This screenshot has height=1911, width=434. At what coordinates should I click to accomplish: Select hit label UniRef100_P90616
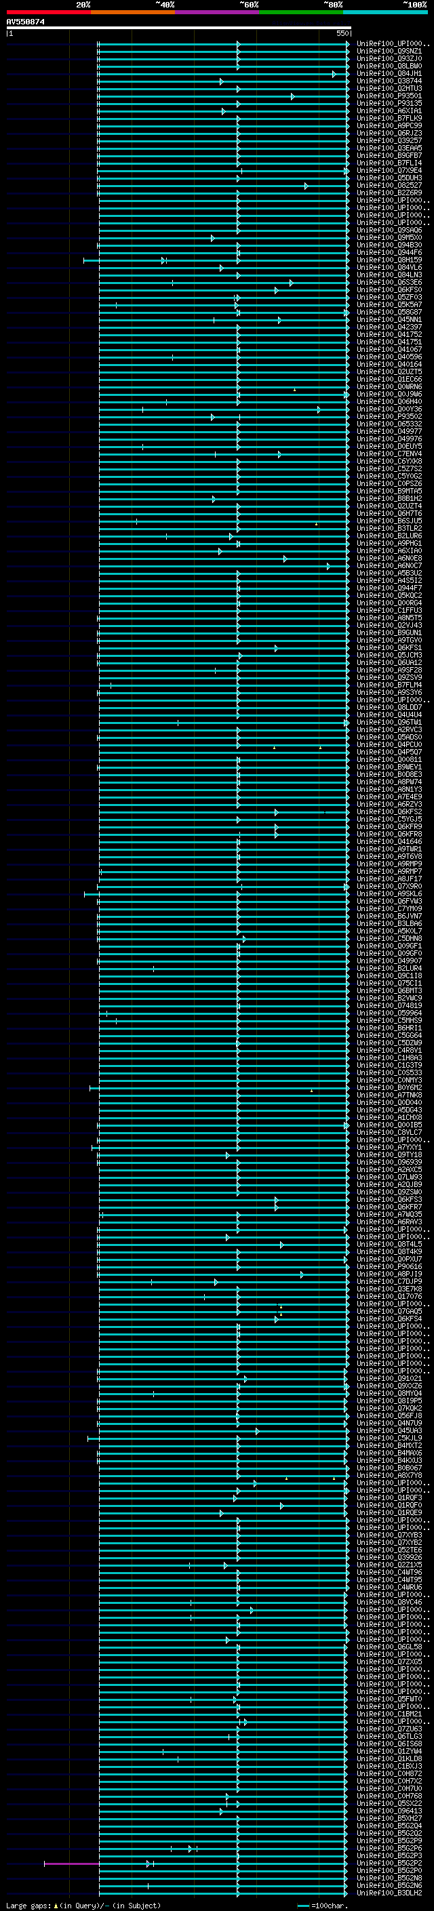tap(389, 1266)
